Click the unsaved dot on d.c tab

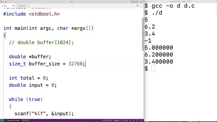pos(13,6)
